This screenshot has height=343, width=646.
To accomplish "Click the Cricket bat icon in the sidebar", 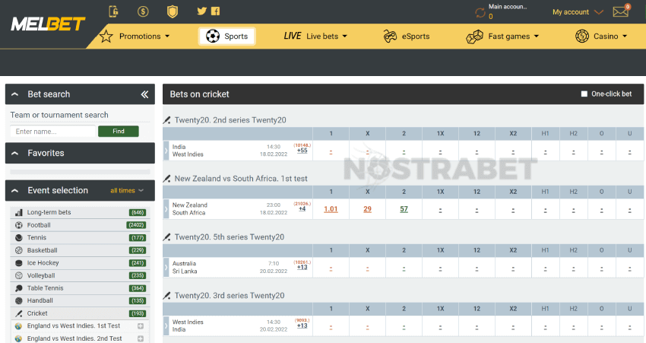I will [18, 313].
